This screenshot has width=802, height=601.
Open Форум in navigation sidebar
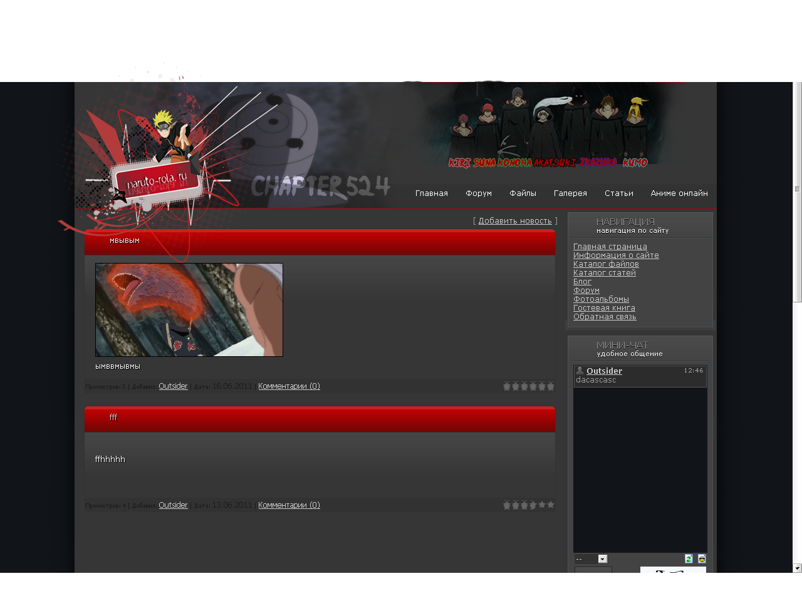[586, 290]
